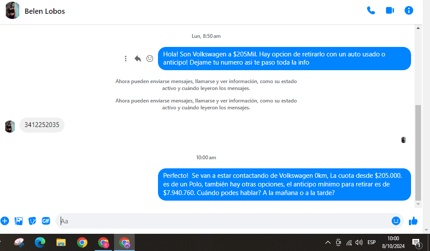Screen dimensions: 430x251
Task: React to the first message with emoji
Action: click(x=150, y=59)
